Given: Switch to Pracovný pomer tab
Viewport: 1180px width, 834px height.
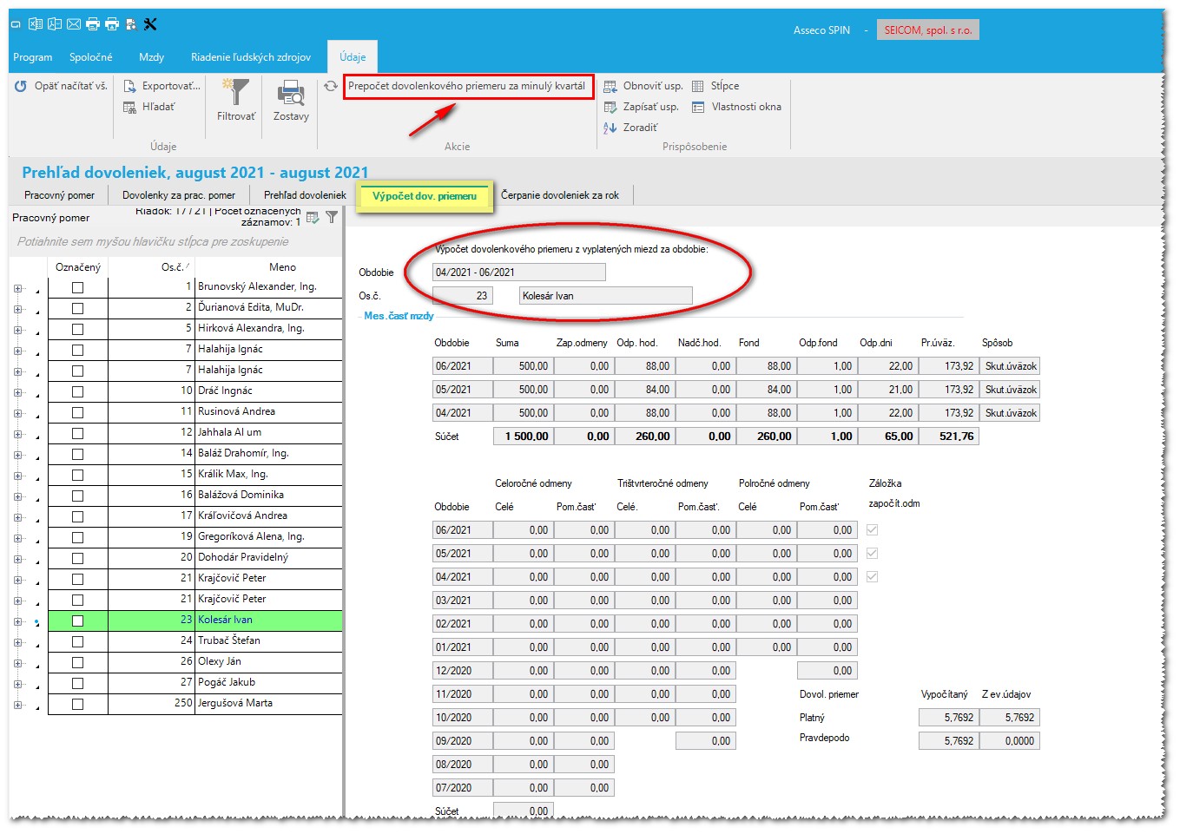Looking at the screenshot, I should tap(59, 195).
